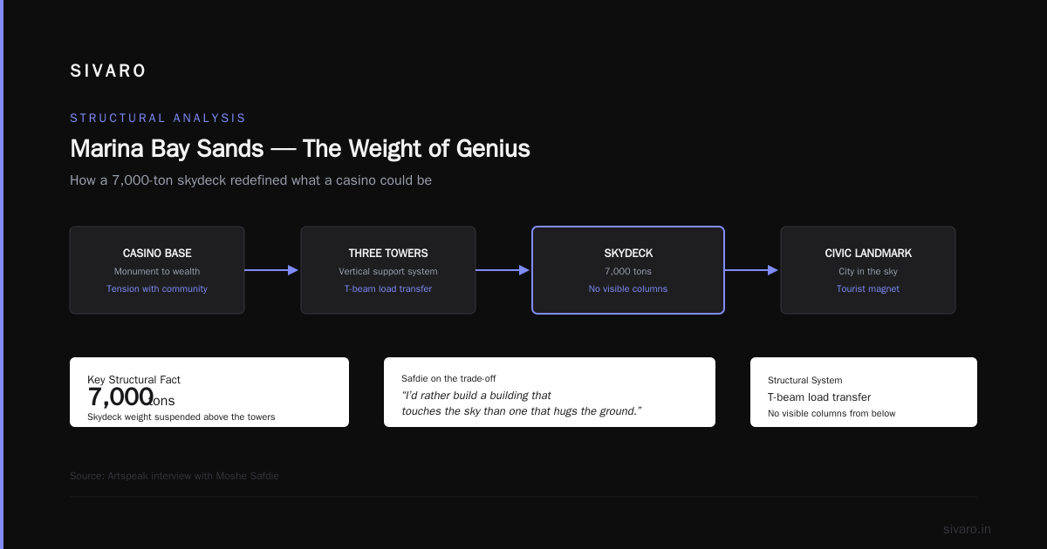
Task: Select the THREE TOWERS box
Action: (388, 270)
